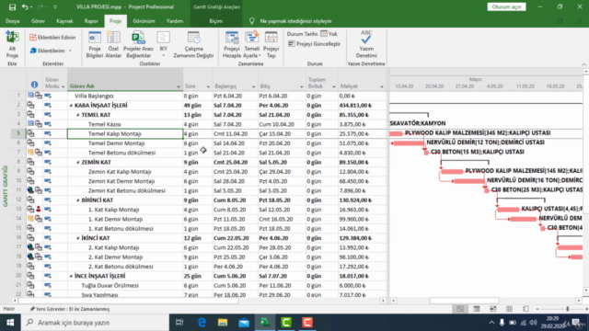Select row number 10 header
This screenshot has height=331, width=589.
click(18, 181)
